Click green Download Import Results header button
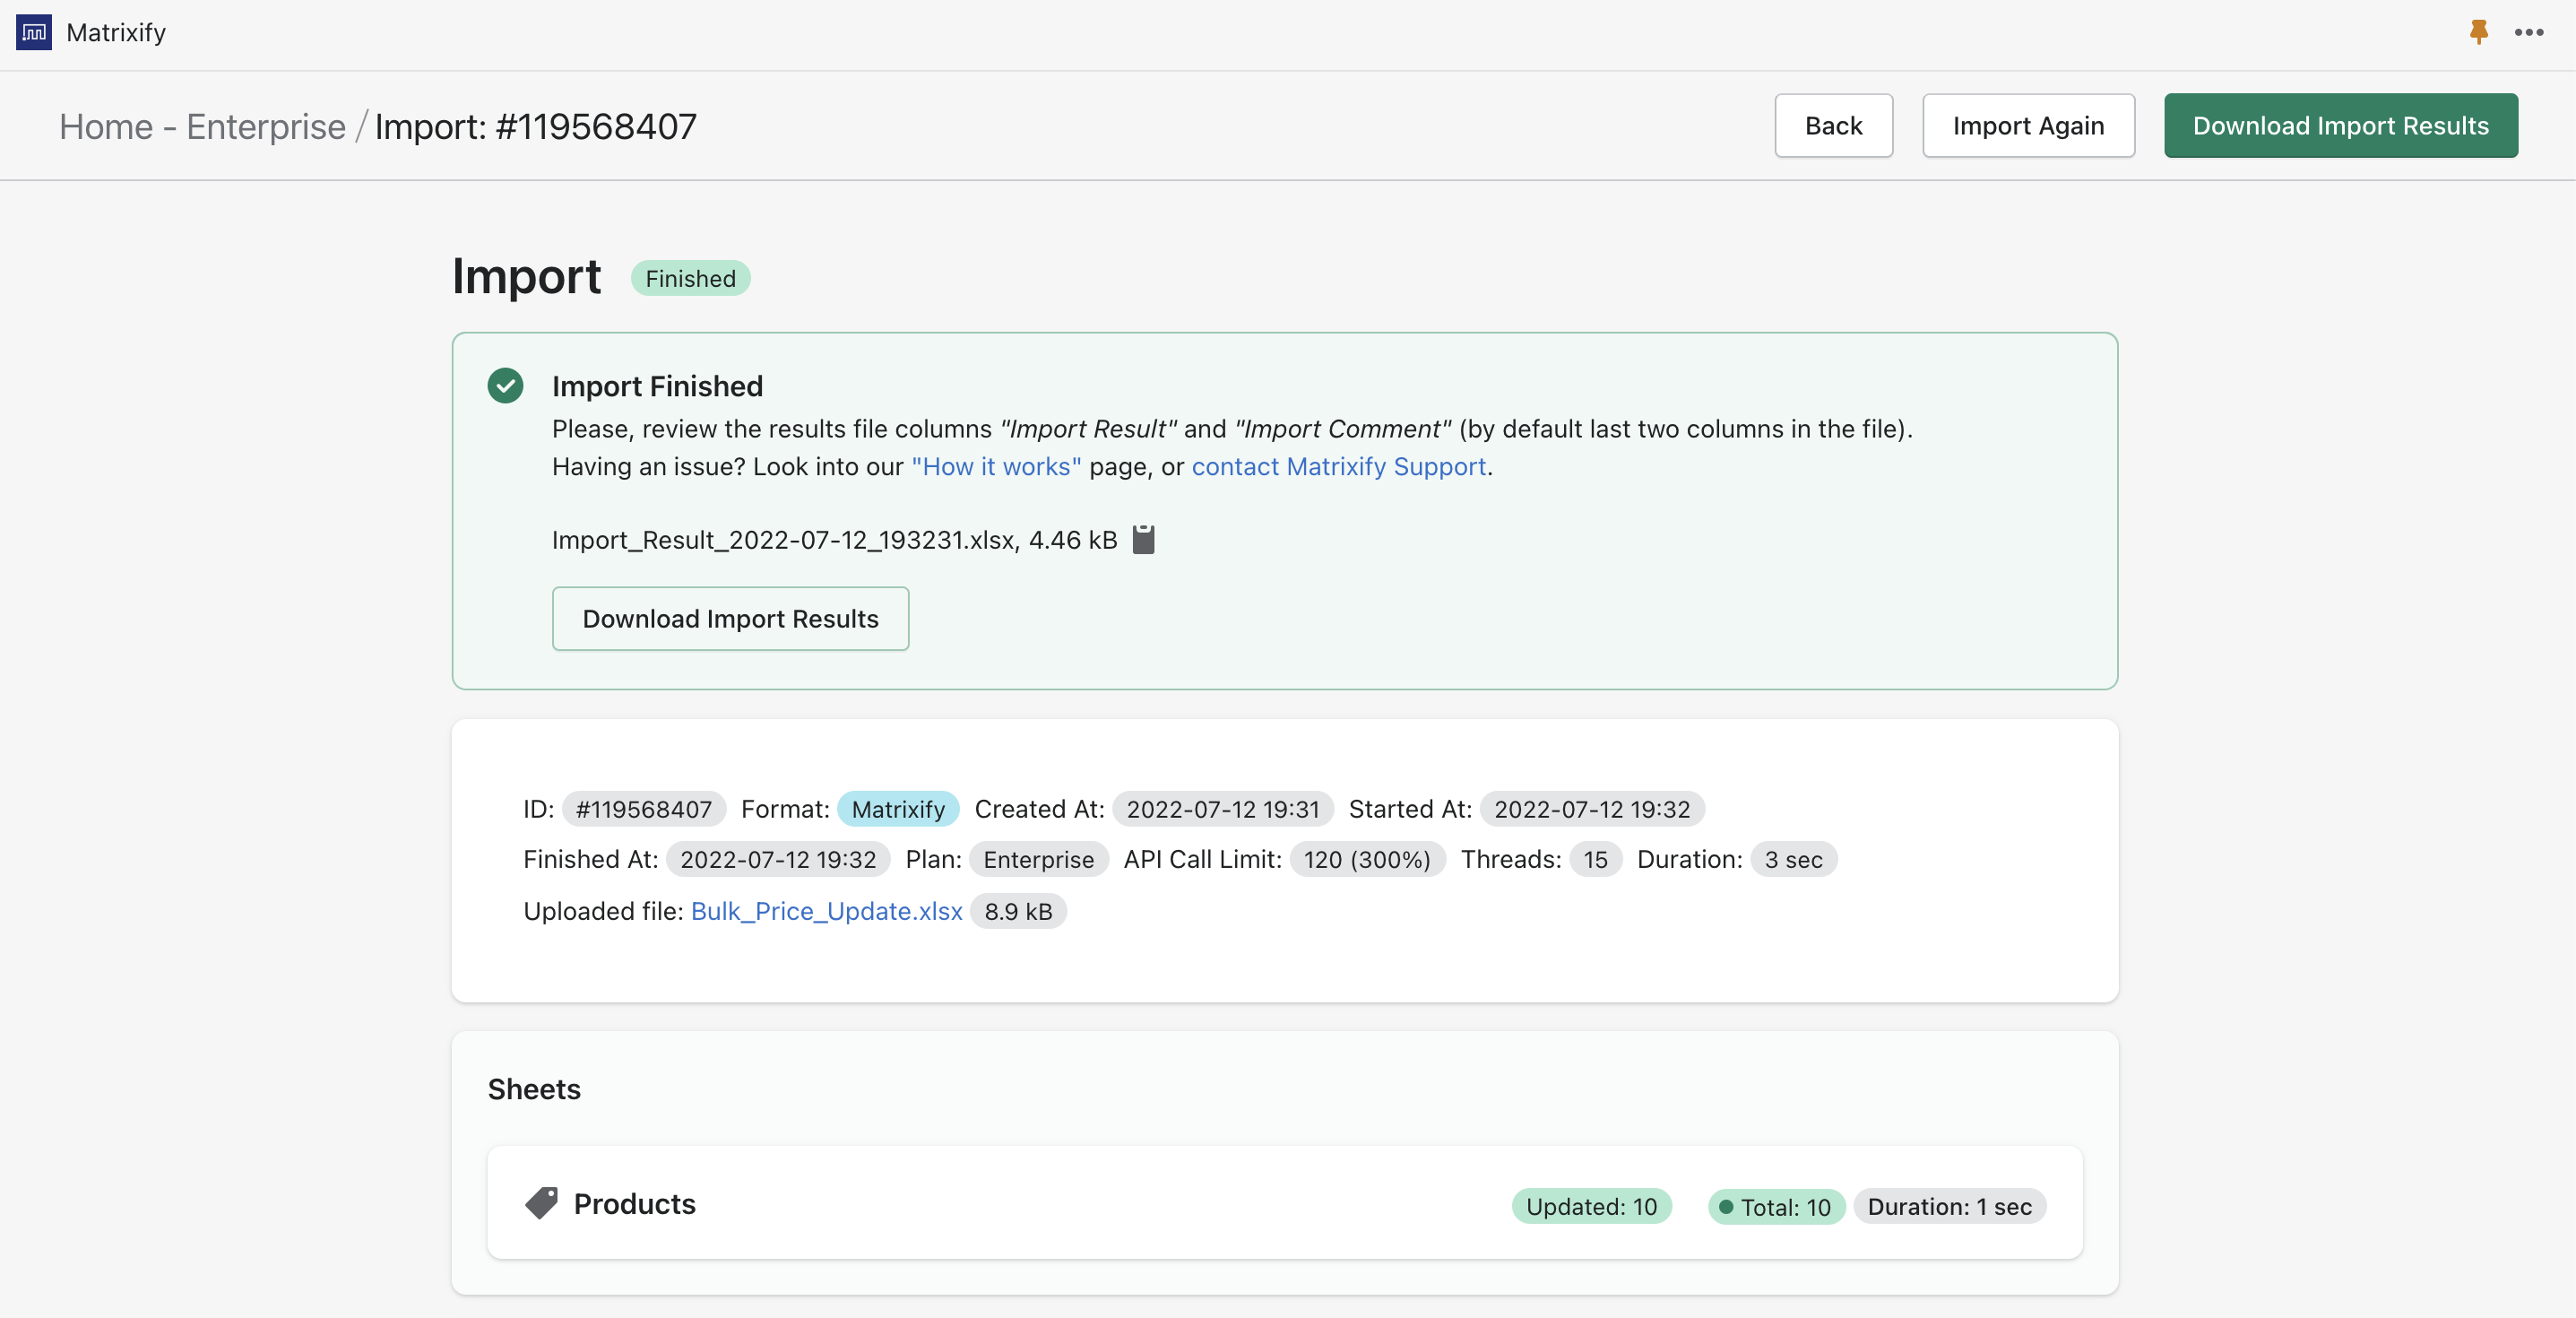 pos(2340,126)
